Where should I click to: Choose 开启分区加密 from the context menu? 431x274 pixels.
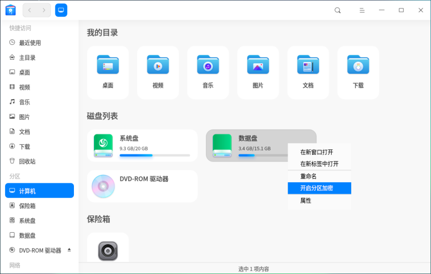[320, 188]
